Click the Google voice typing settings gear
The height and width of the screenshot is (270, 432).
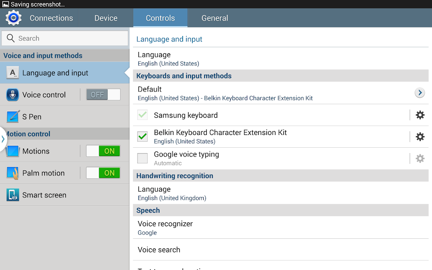point(420,159)
